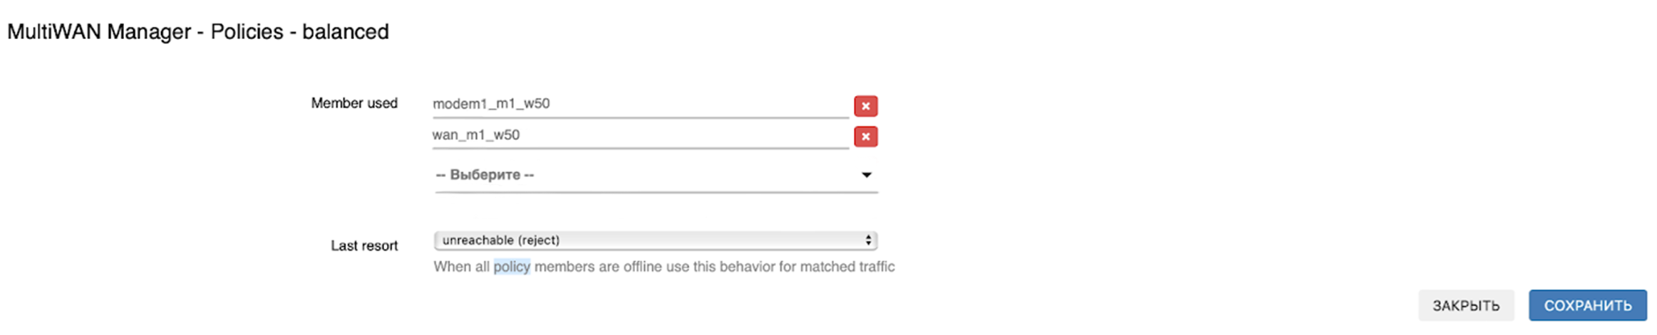This screenshot has width=1657, height=335.
Task: Click "balanced" in the page heading
Action: 346,32
